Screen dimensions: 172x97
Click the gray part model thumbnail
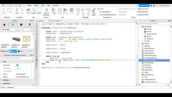(16, 39)
